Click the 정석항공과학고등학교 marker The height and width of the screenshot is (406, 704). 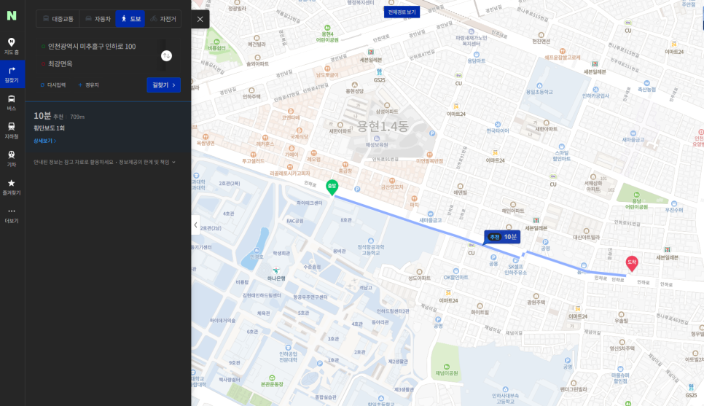370,241
